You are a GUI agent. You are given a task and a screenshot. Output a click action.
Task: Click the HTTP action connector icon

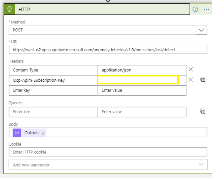click(9, 9)
